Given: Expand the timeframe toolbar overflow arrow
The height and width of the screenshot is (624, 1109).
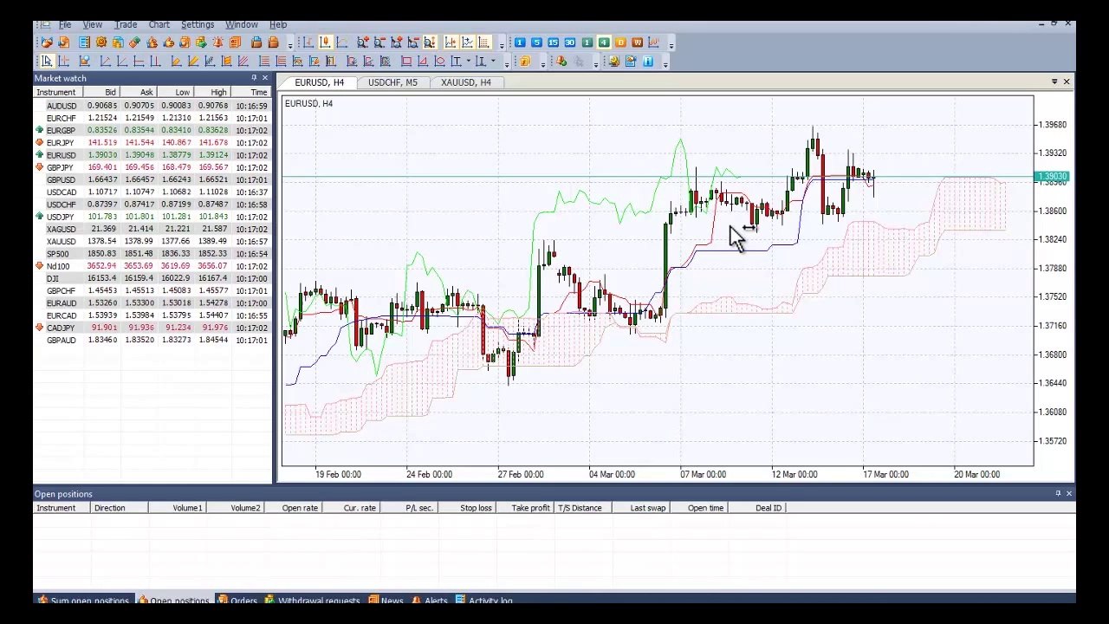Looking at the screenshot, I should (x=671, y=45).
